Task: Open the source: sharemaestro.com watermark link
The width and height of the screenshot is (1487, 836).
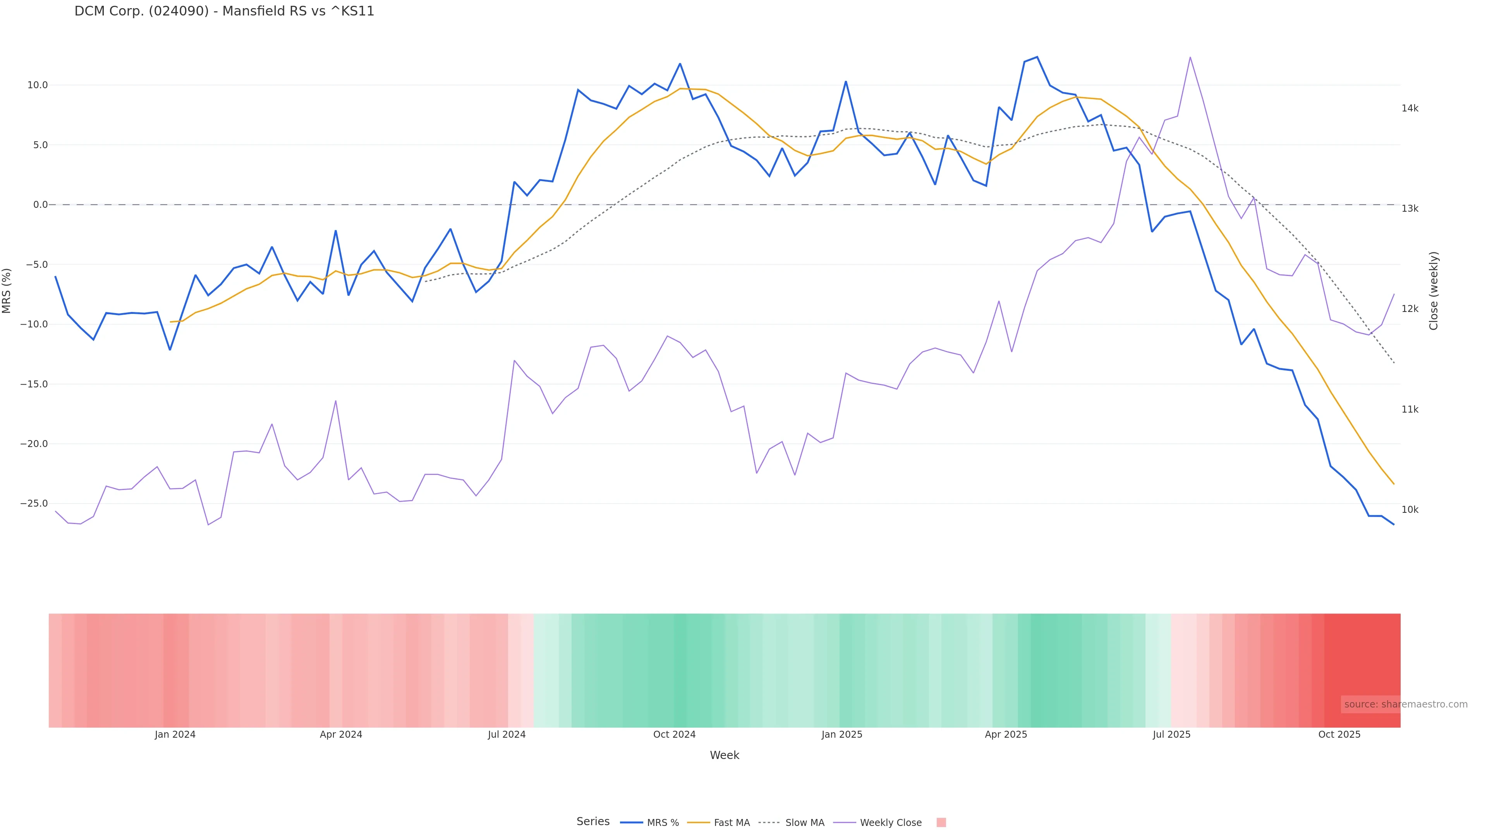Action: coord(1406,704)
